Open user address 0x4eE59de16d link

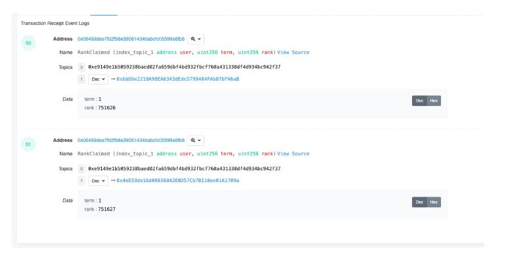(178, 180)
